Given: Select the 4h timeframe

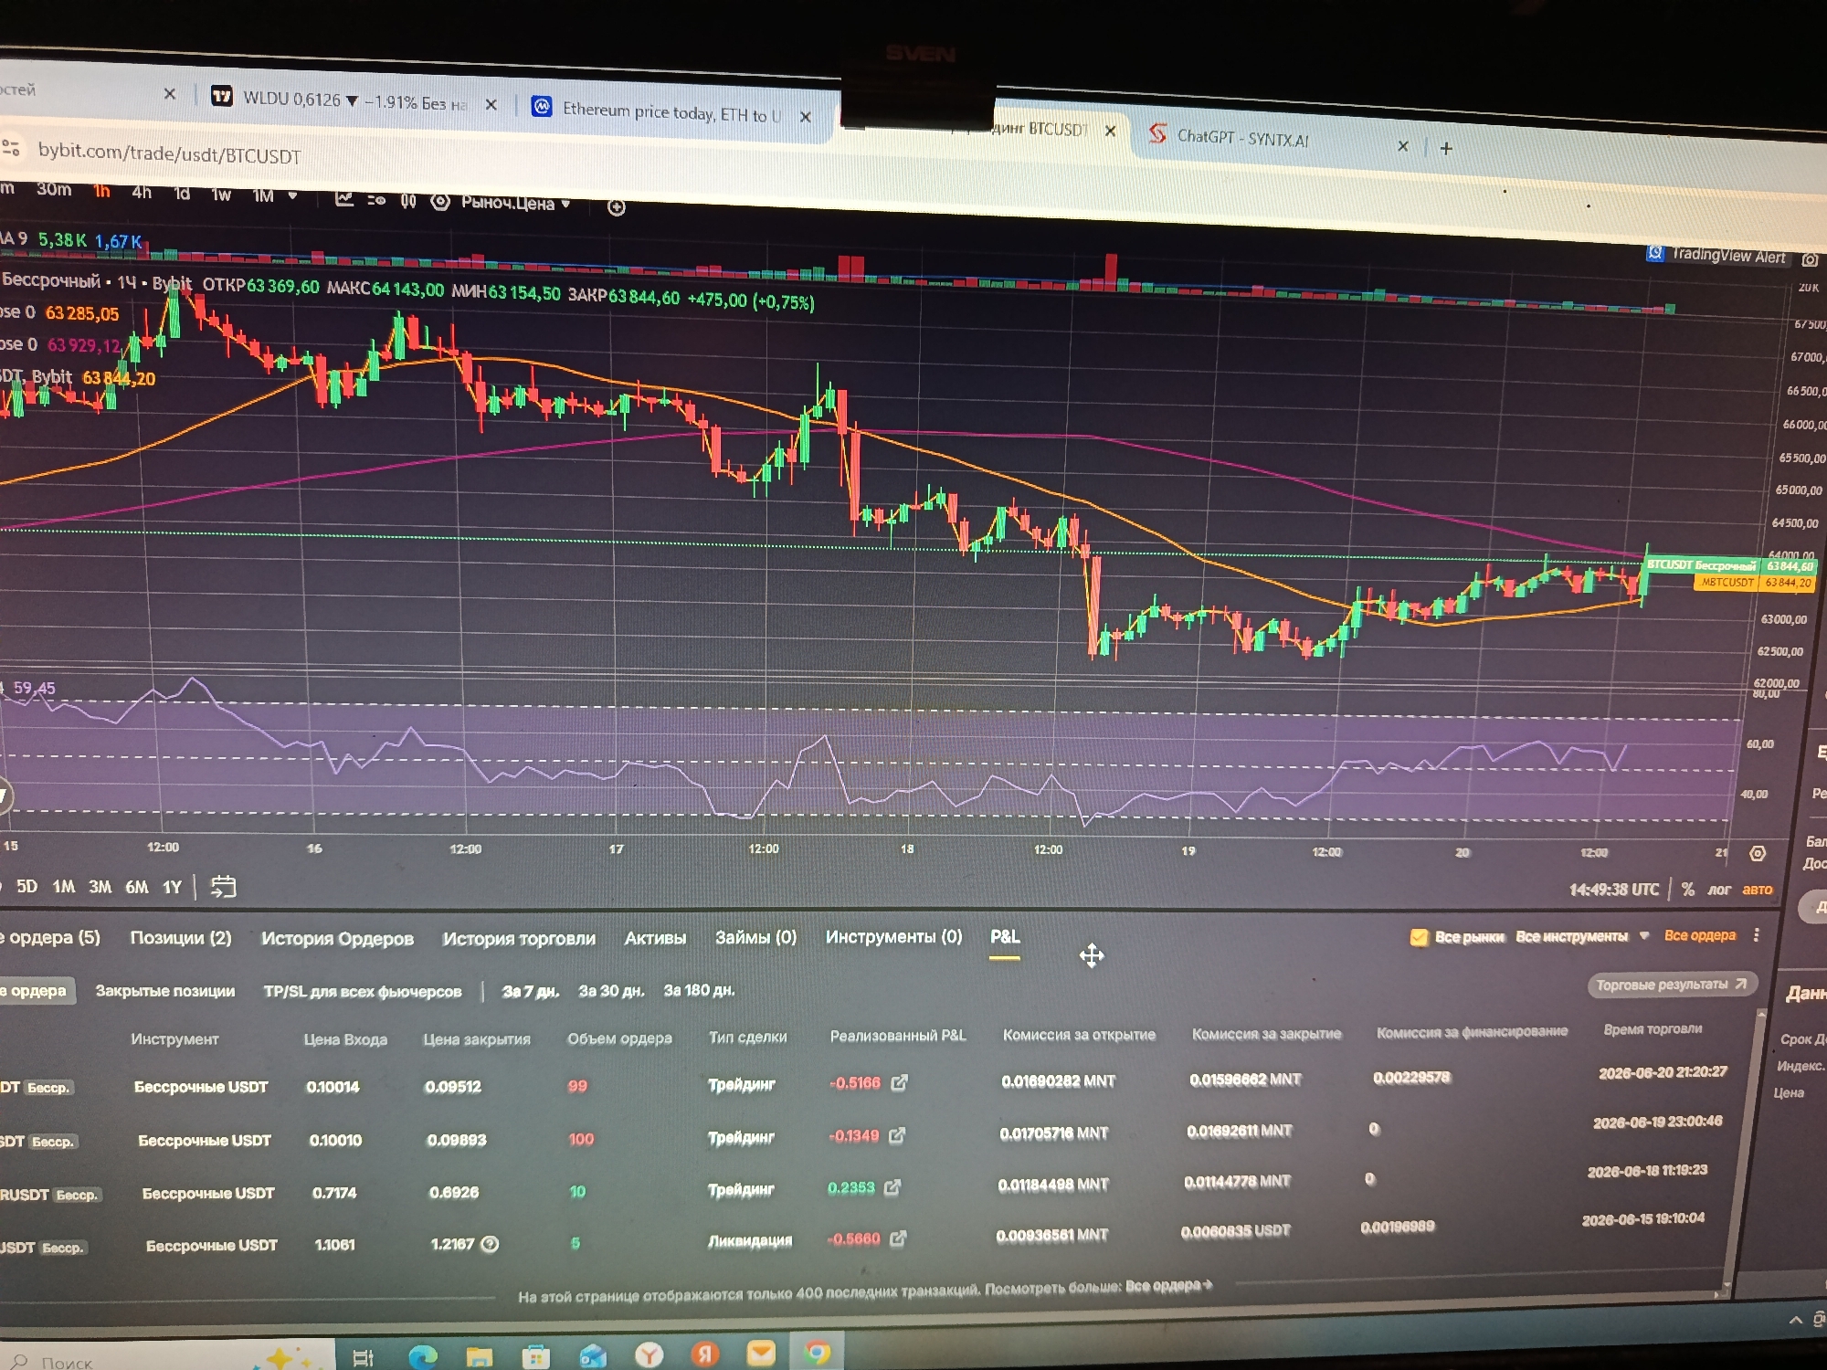Looking at the screenshot, I should pos(142,192).
